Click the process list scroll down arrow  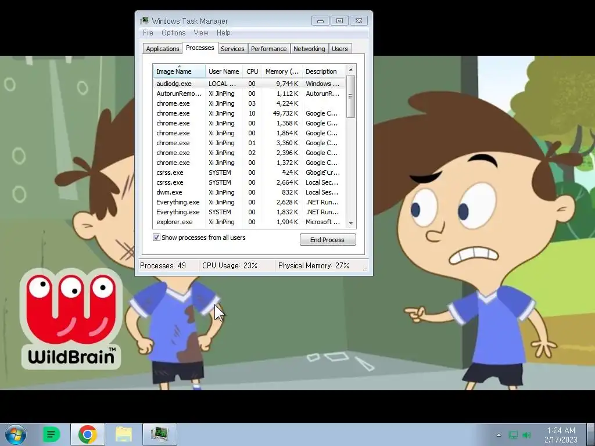[351, 223]
